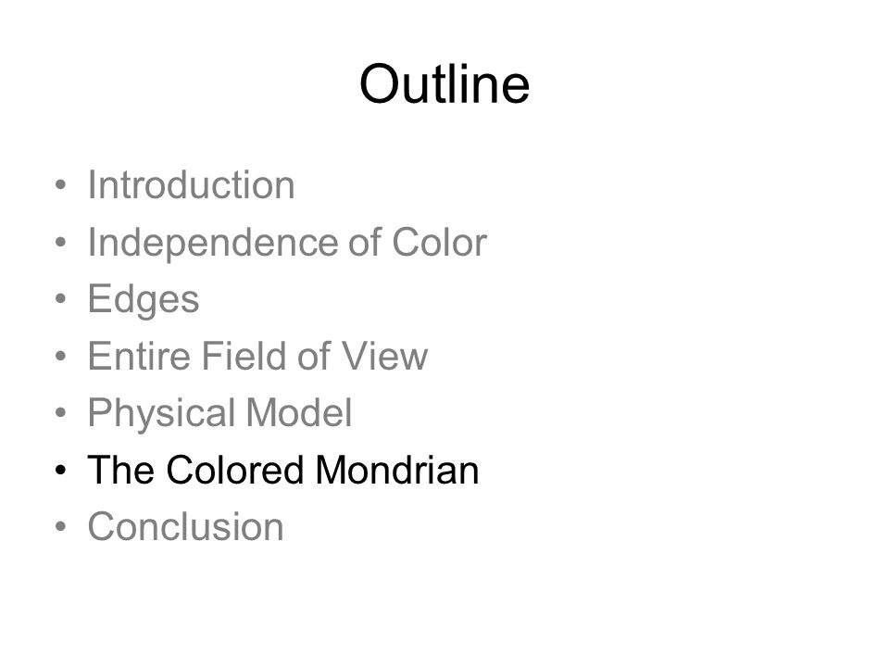
Task: Click the bullet before Independence of Color
Action: 61,242
